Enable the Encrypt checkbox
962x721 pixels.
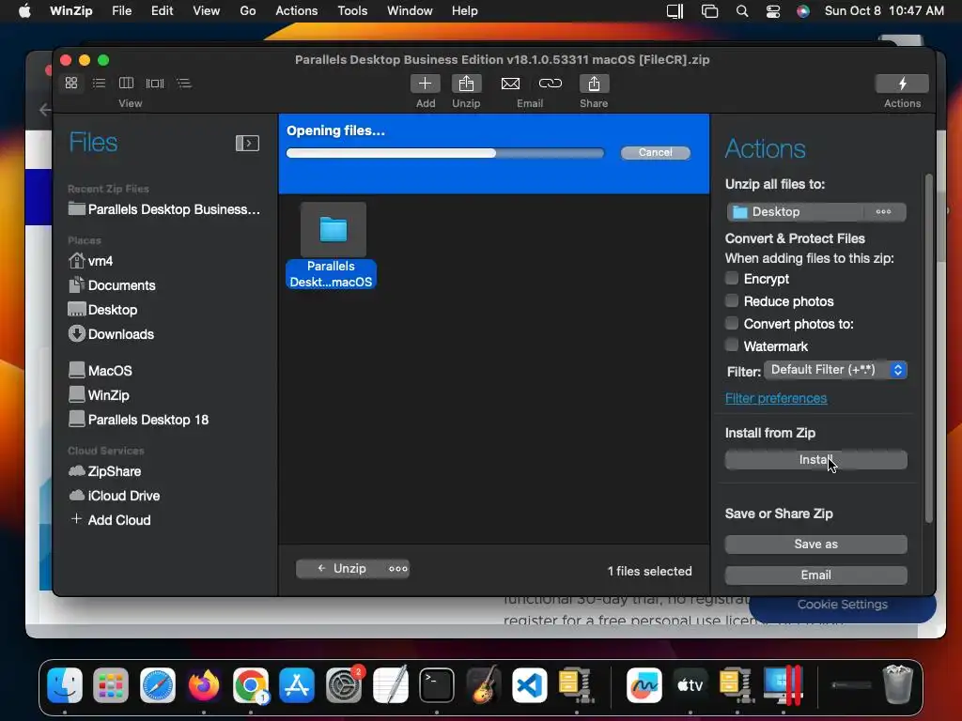(x=731, y=278)
